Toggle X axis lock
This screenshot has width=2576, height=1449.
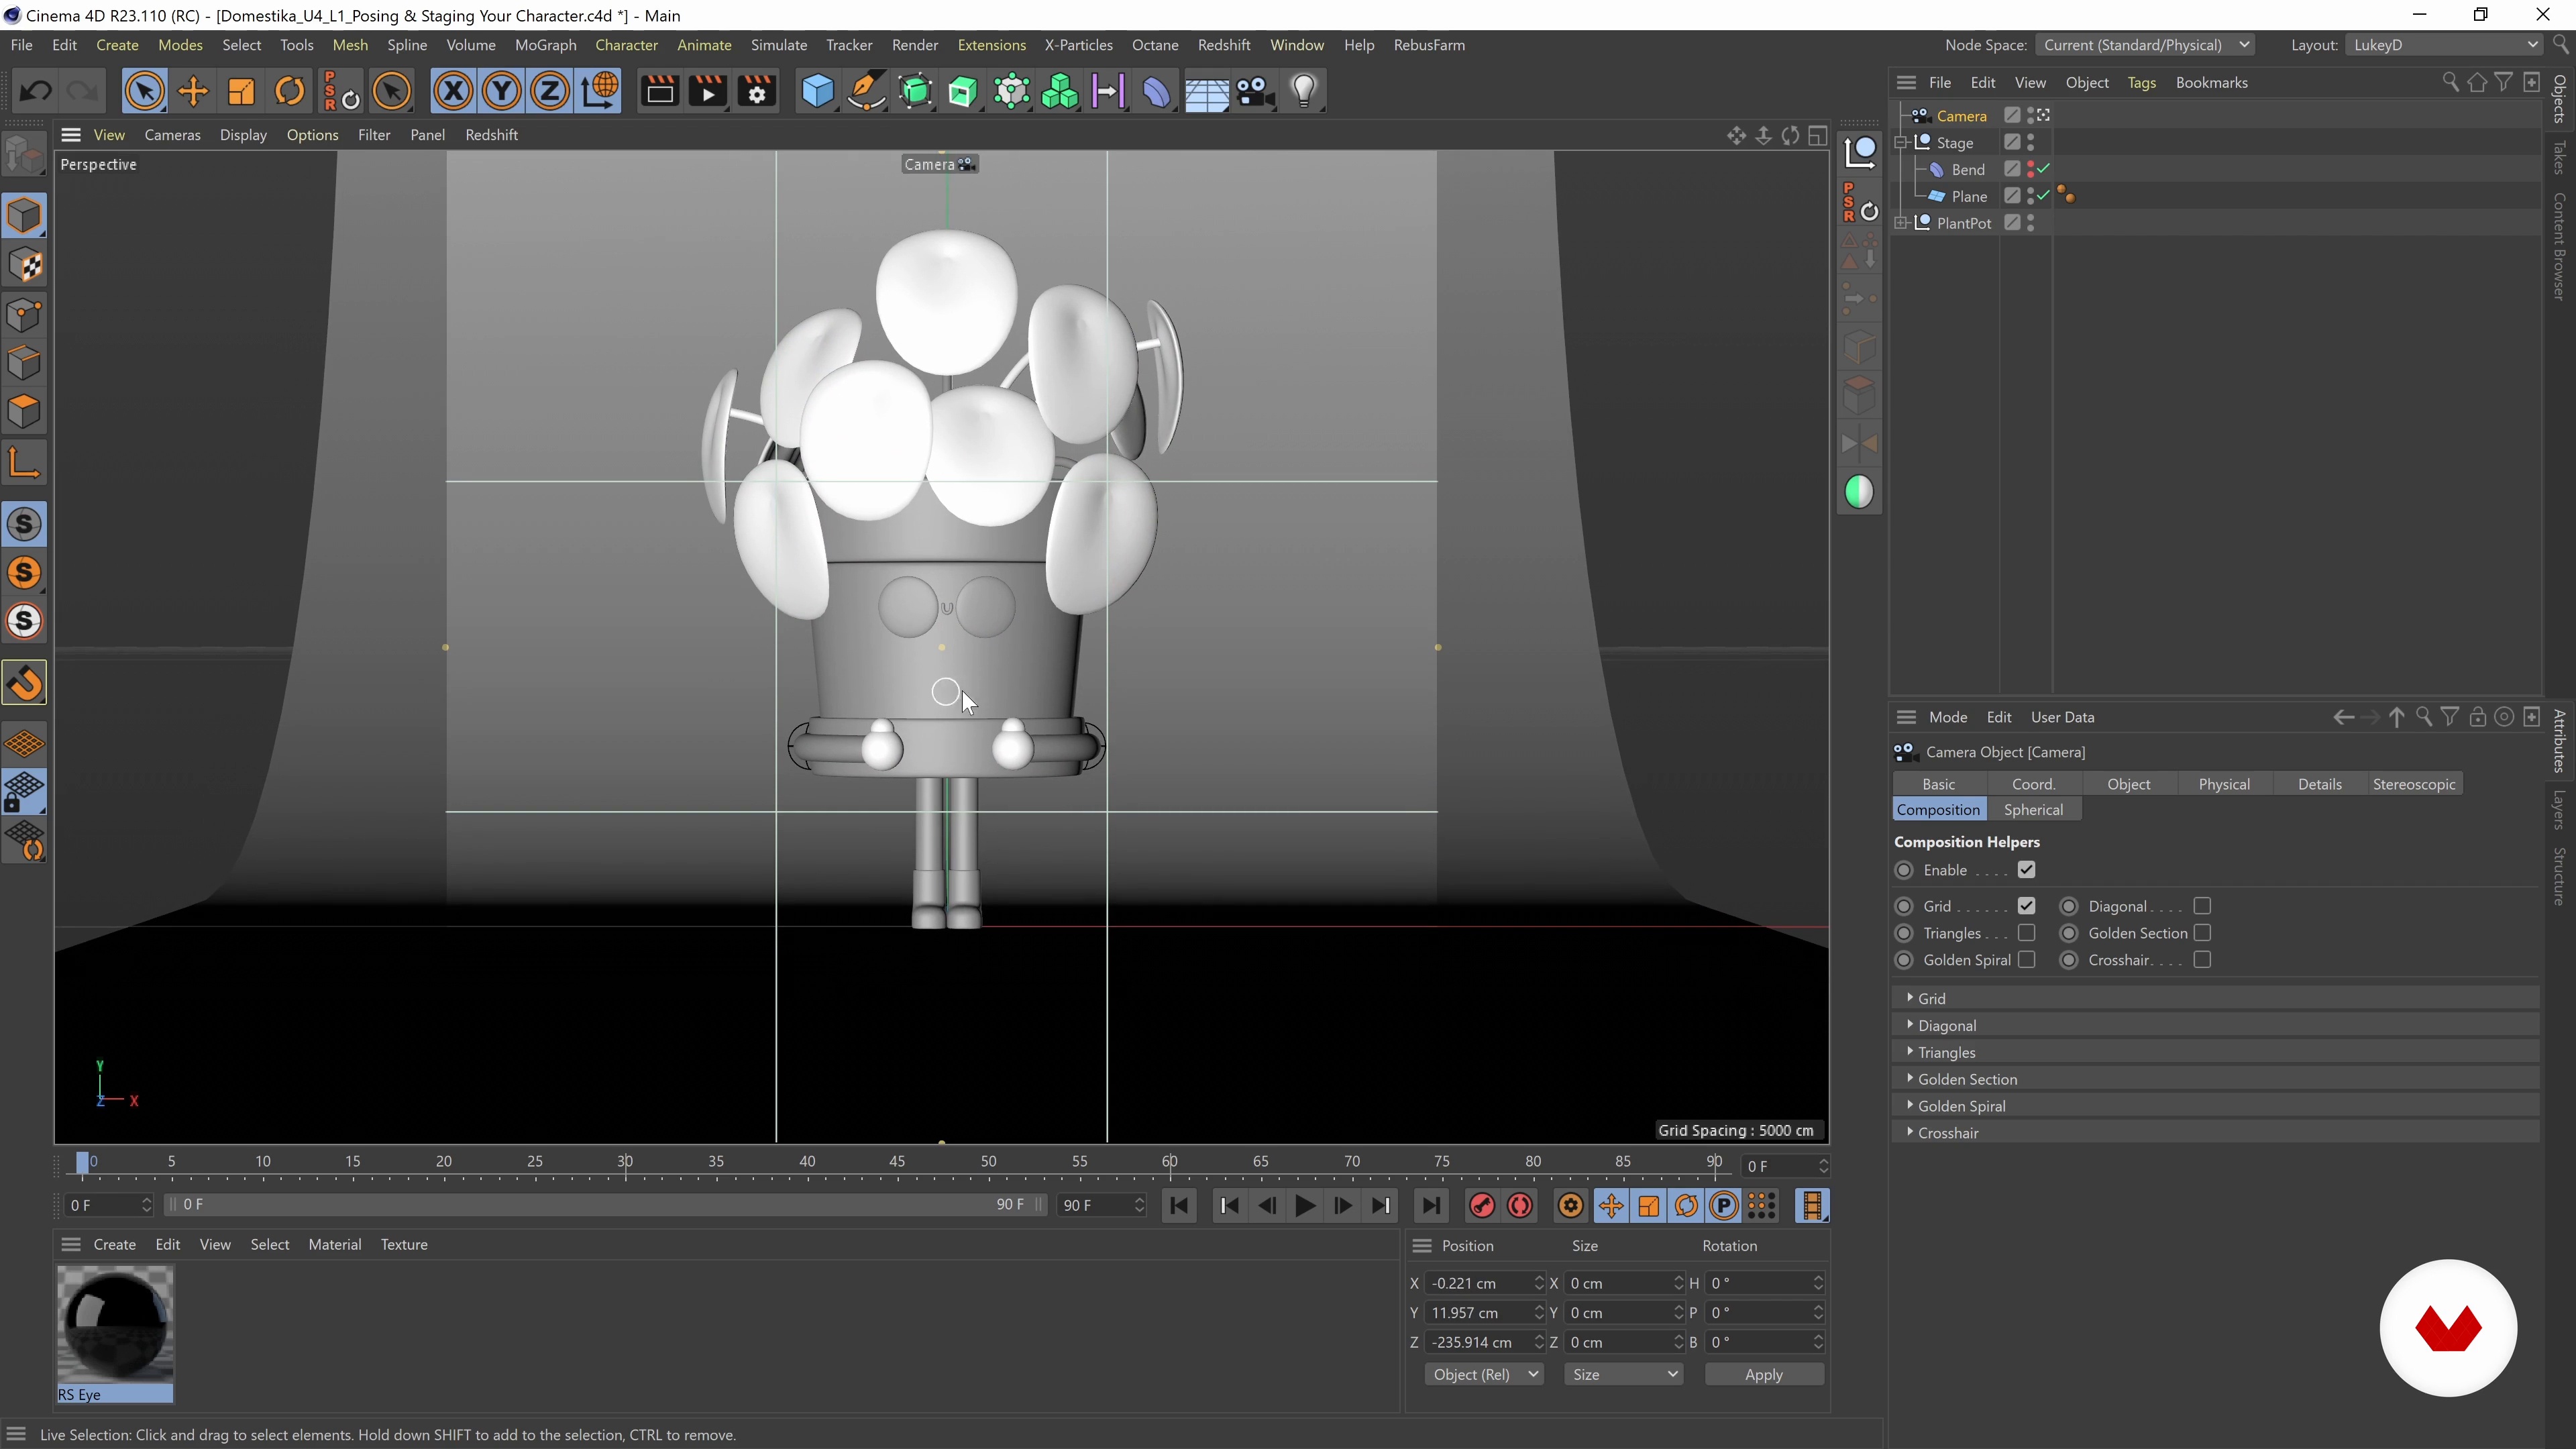(x=453, y=92)
